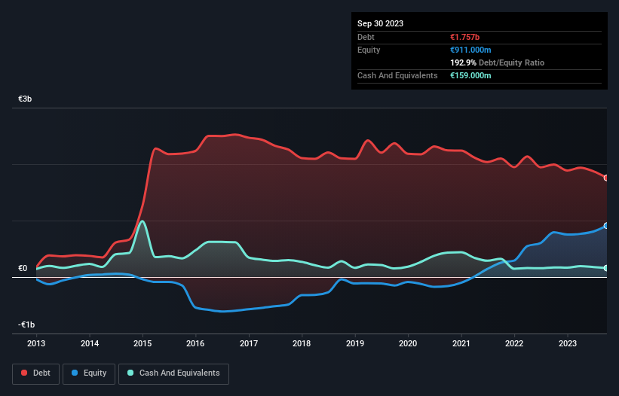Click the blue Equity legend dot
Screen dimensions: 619x396
point(75,373)
